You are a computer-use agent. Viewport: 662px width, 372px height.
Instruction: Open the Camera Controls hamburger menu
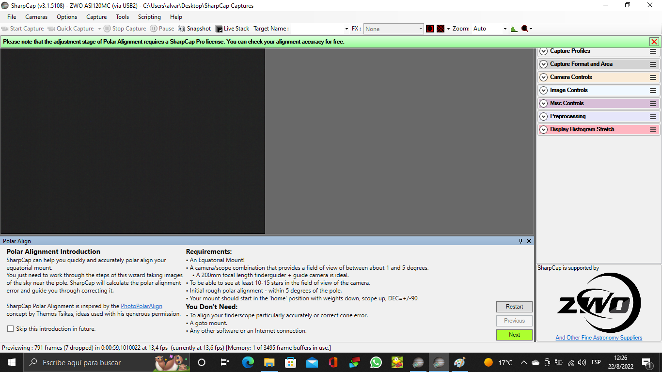point(653,77)
